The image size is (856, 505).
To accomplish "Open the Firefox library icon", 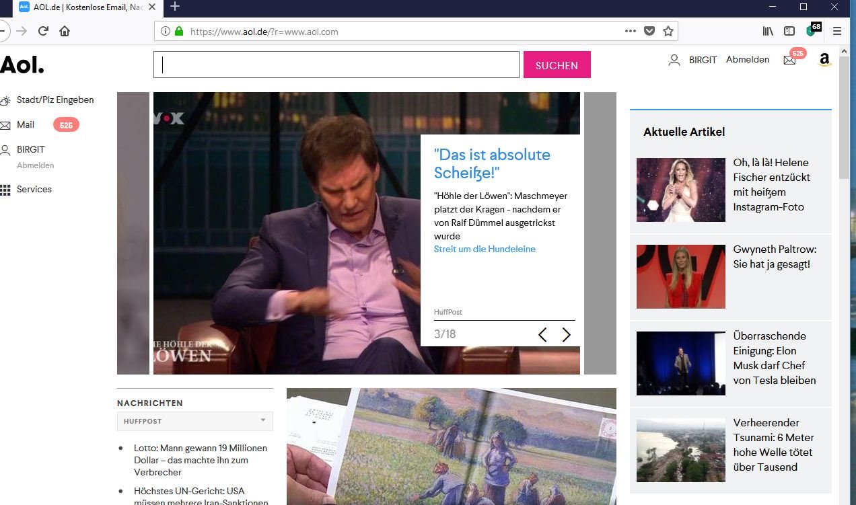I will (768, 31).
